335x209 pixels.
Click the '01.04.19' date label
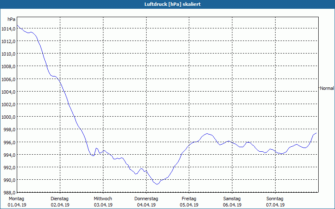coord(17,205)
